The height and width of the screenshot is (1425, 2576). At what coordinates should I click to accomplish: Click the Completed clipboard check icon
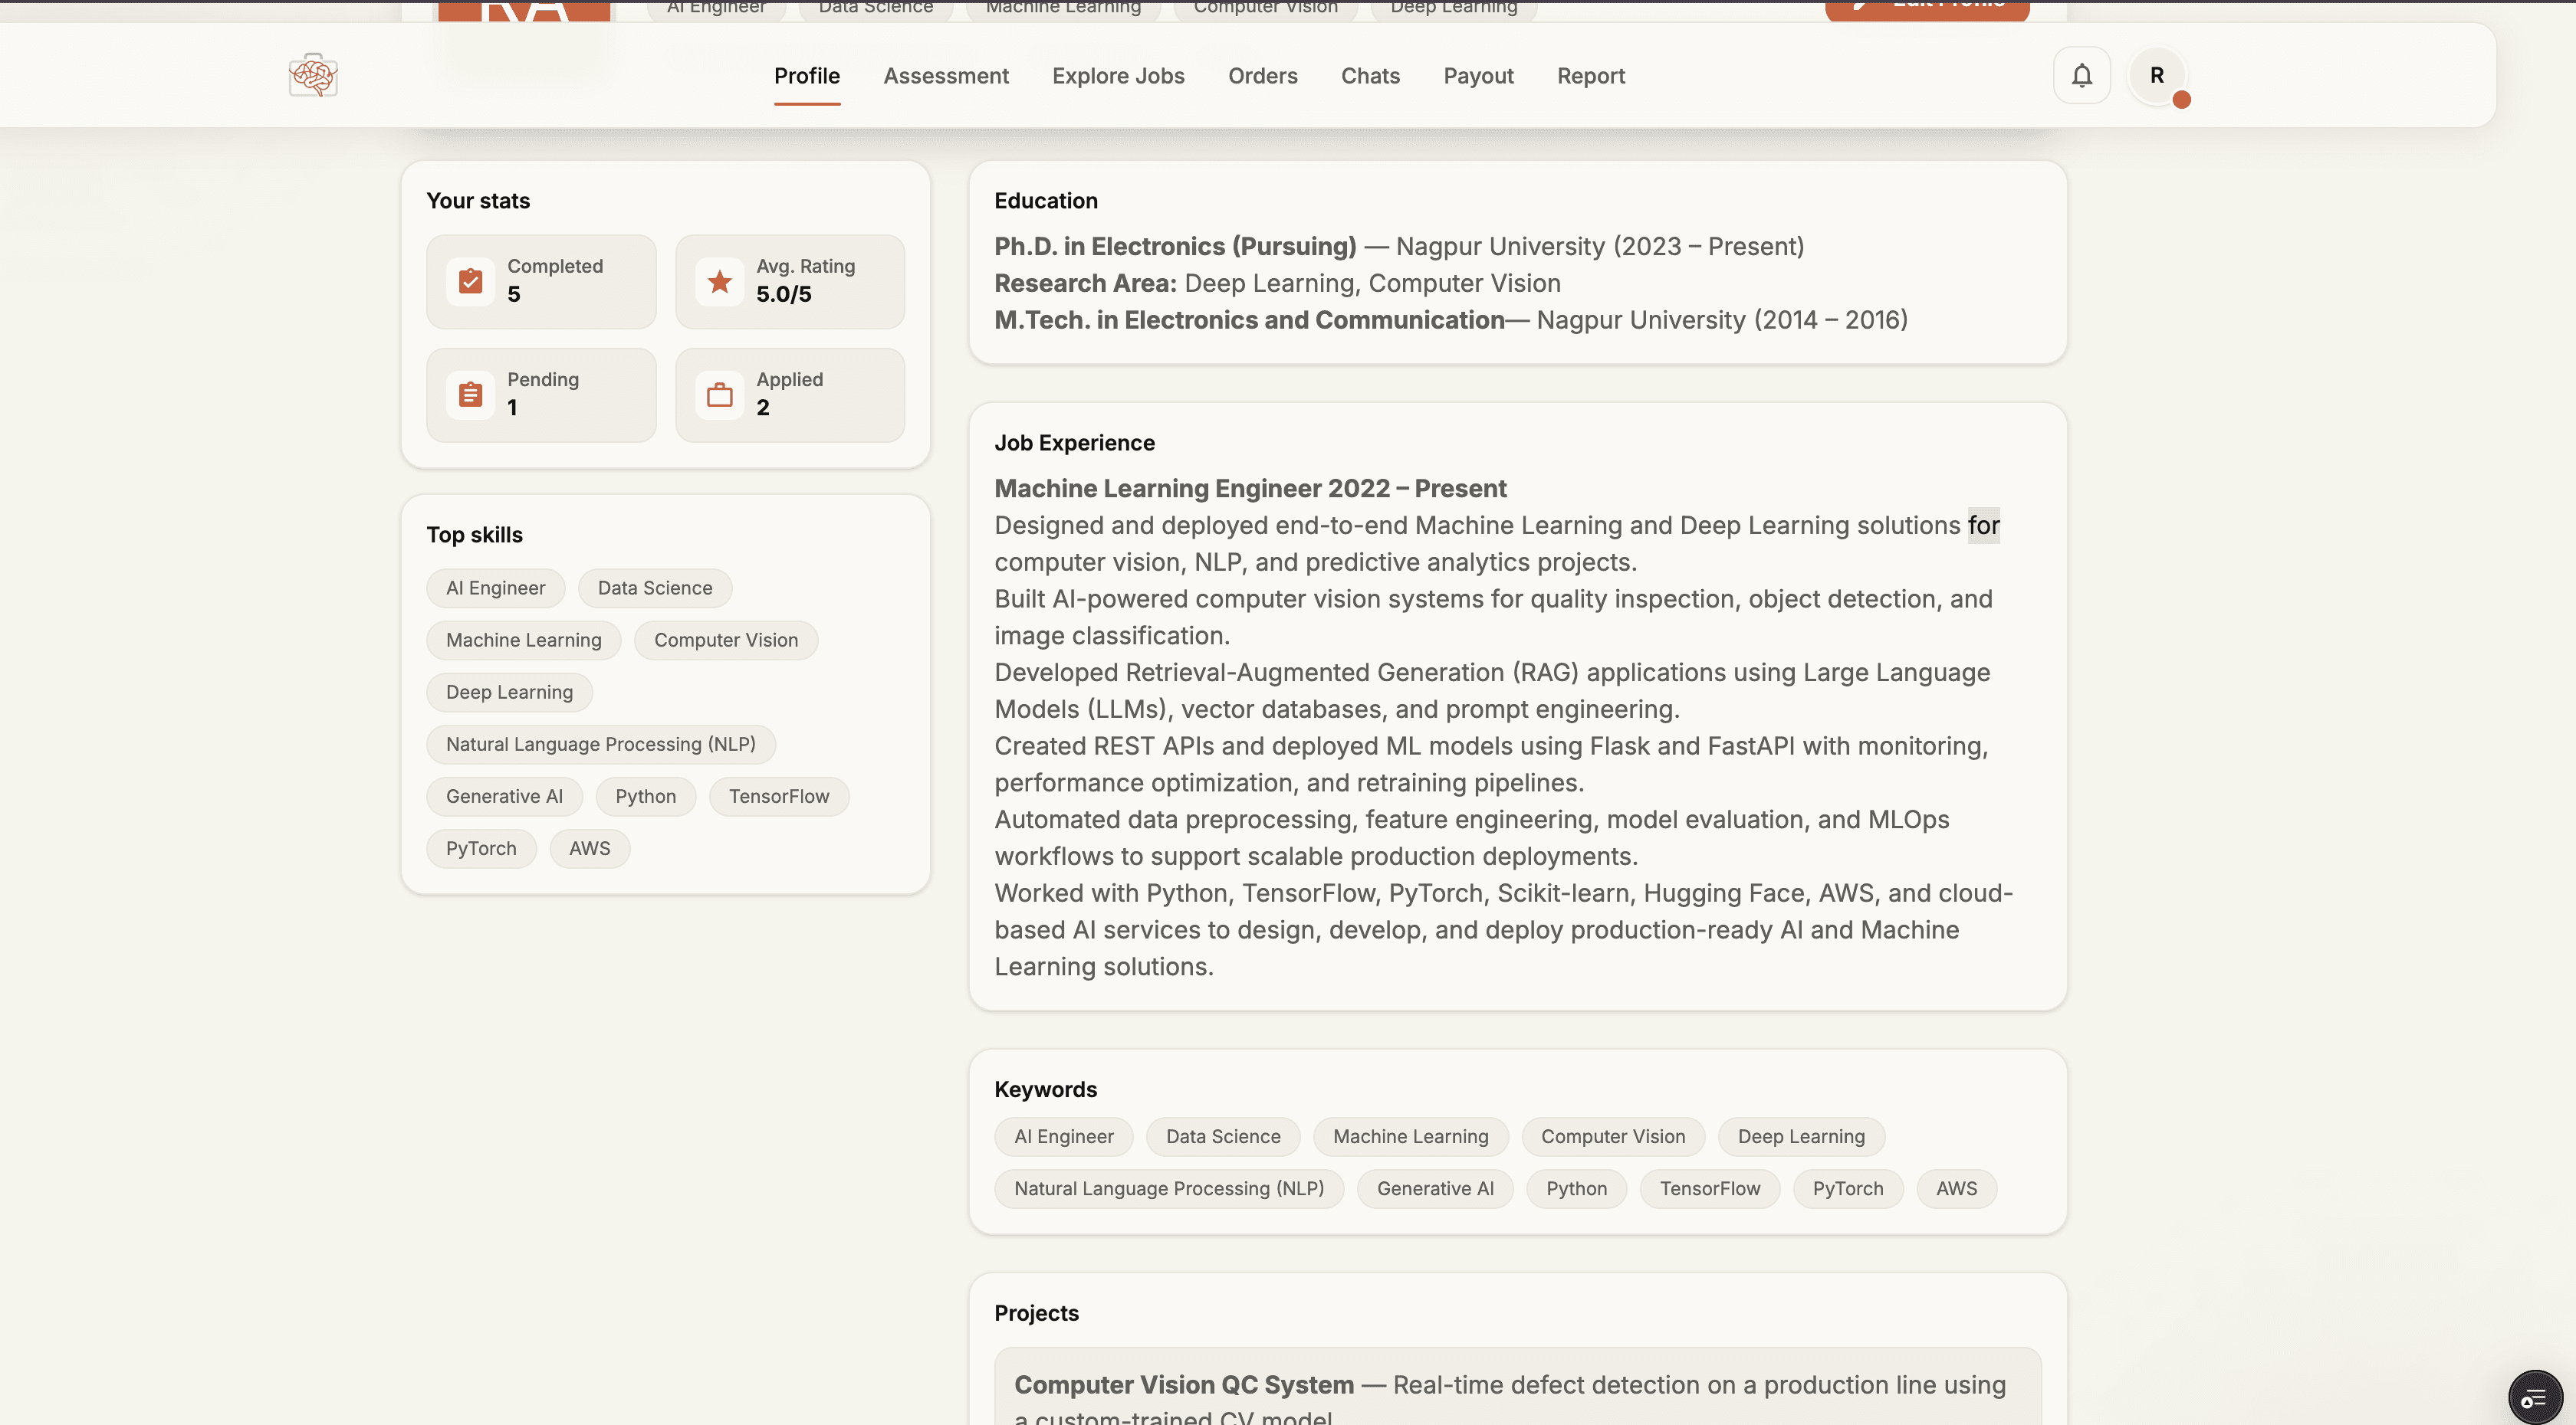pyautogui.click(x=470, y=282)
